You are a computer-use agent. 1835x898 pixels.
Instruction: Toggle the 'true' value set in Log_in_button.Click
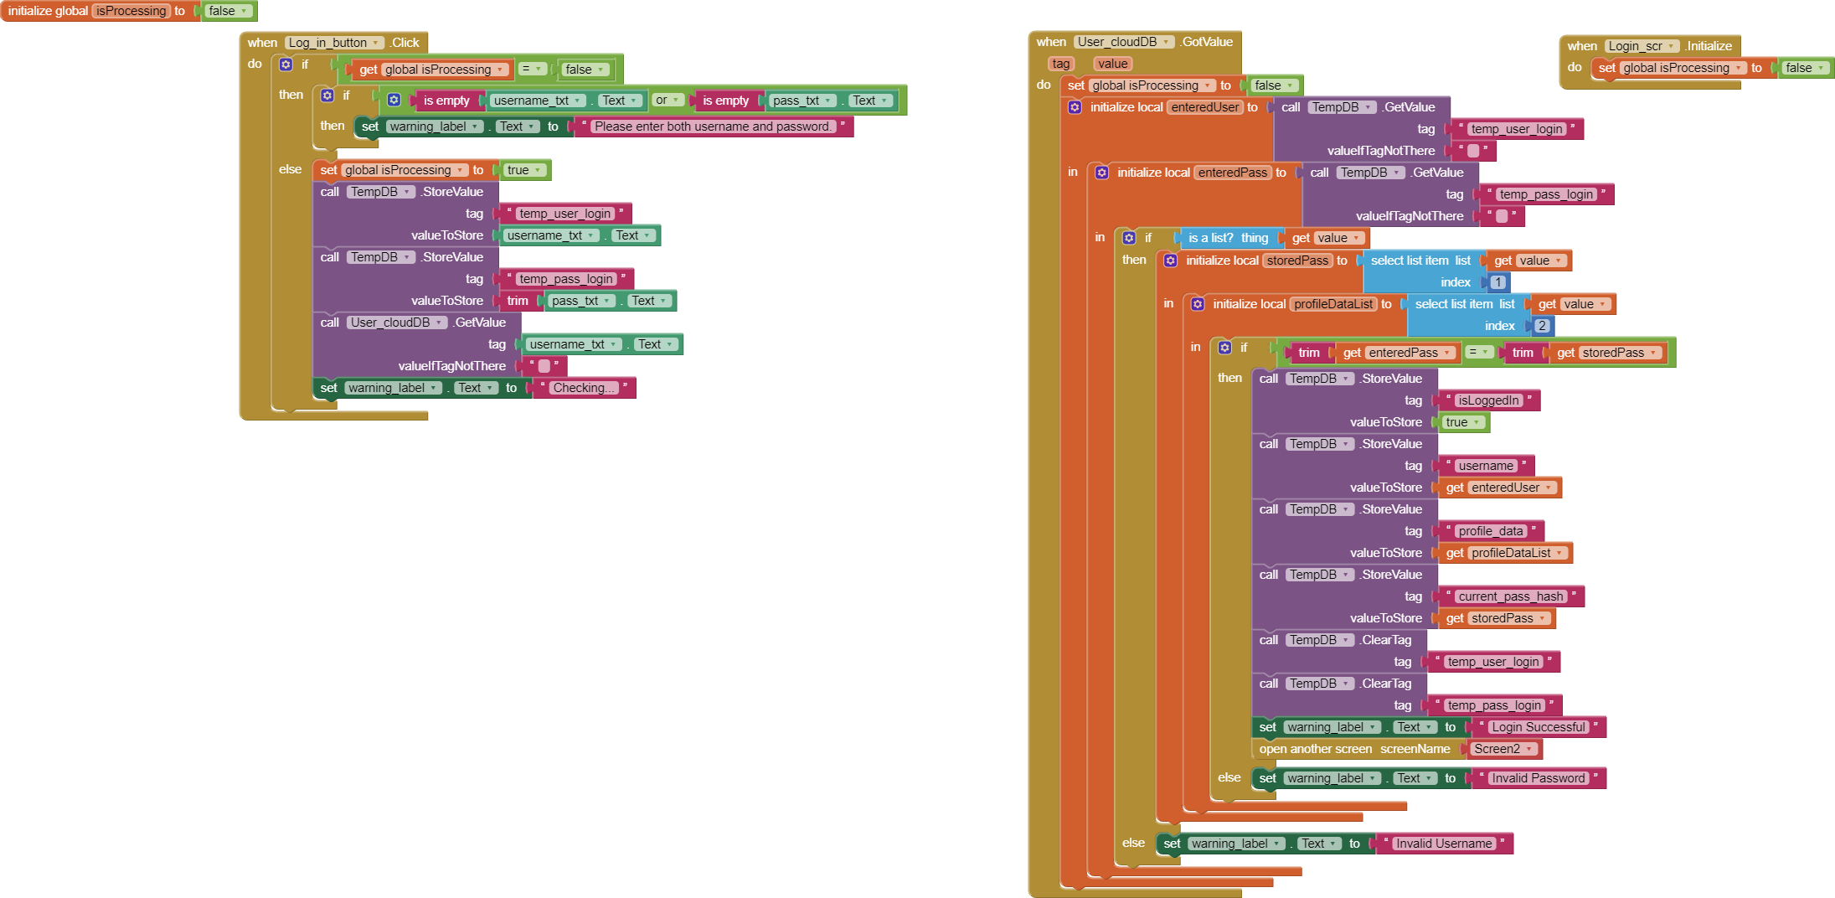coord(523,170)
